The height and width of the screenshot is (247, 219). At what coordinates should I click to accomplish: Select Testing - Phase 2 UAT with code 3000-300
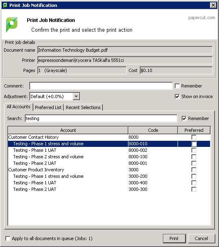(109, 189)
